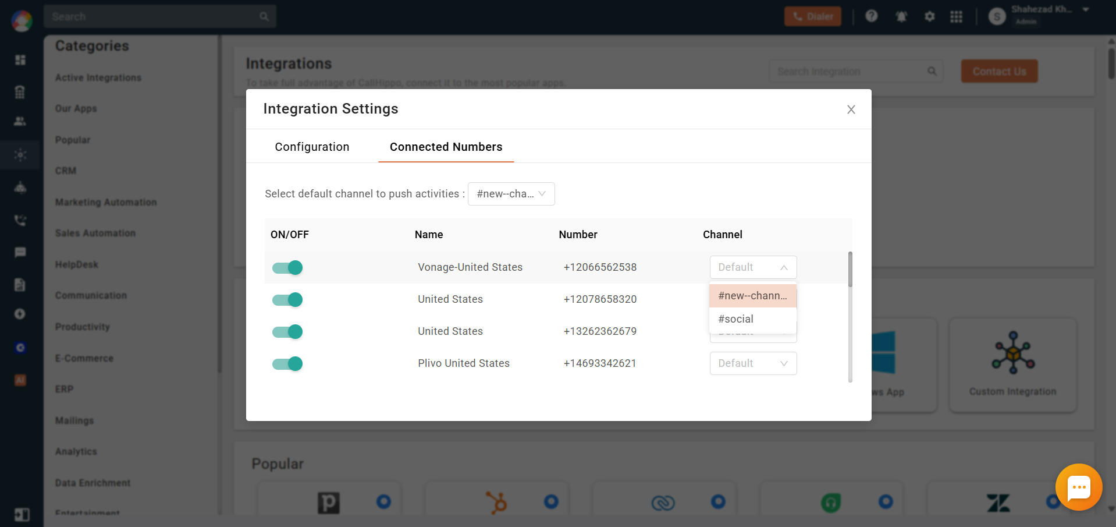Switch to the Configuration tab
This screenshot has width=1116, height=527.
click(x=312, y=147)
